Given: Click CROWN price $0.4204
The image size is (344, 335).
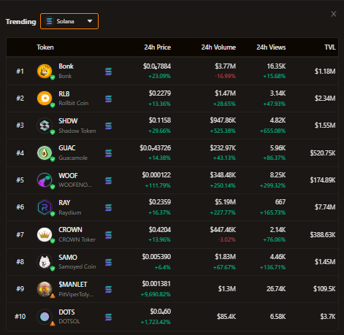Looking at the screenshot, I should (x=160, y=230).
